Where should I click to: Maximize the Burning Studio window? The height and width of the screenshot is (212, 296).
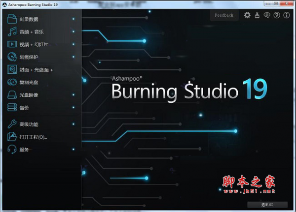(x=276, y=3)
